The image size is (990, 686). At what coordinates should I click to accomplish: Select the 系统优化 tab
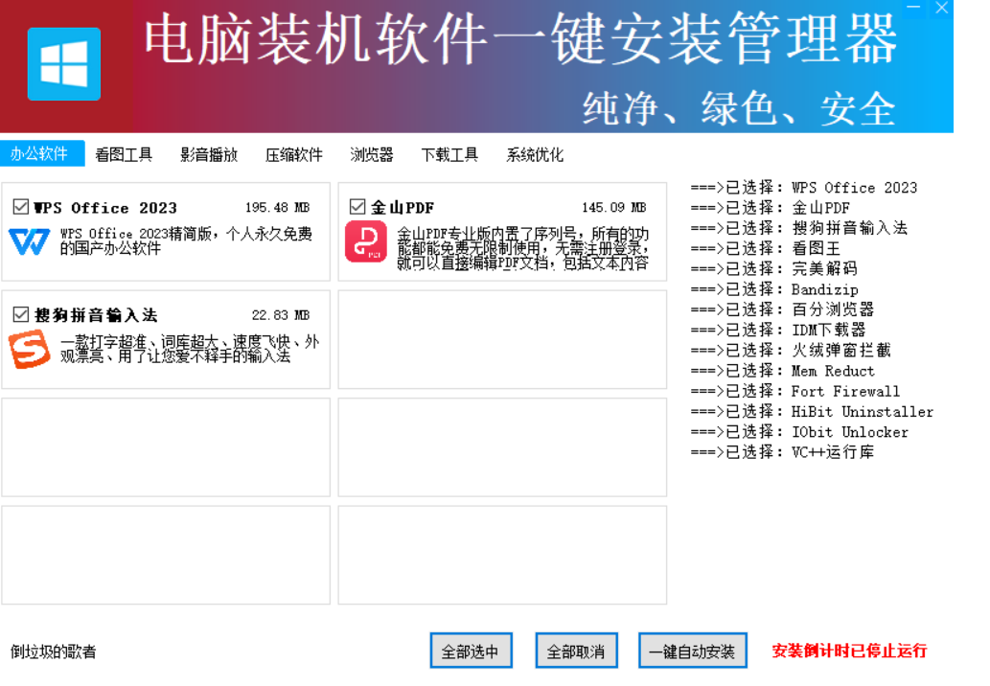click(x=535, y=154)
